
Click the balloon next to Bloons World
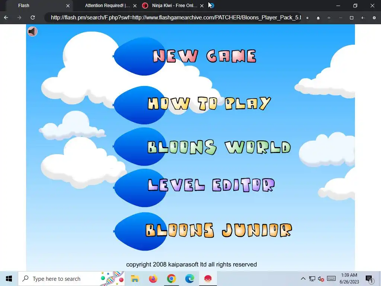pyautogui.click(x=140, y=146)
